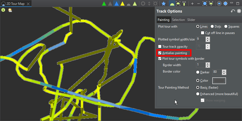Increase Tour track opacity spinner
The height and width of the screenshot is (121, 242).
coord(208,46)
